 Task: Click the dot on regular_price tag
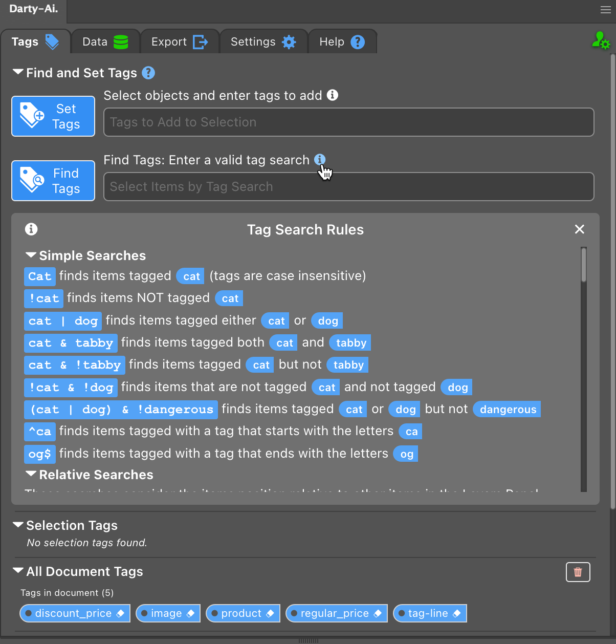point(294,613)
